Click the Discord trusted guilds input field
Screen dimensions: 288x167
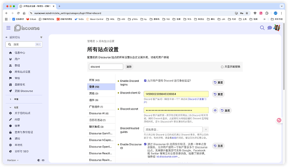tap(173, 130)
